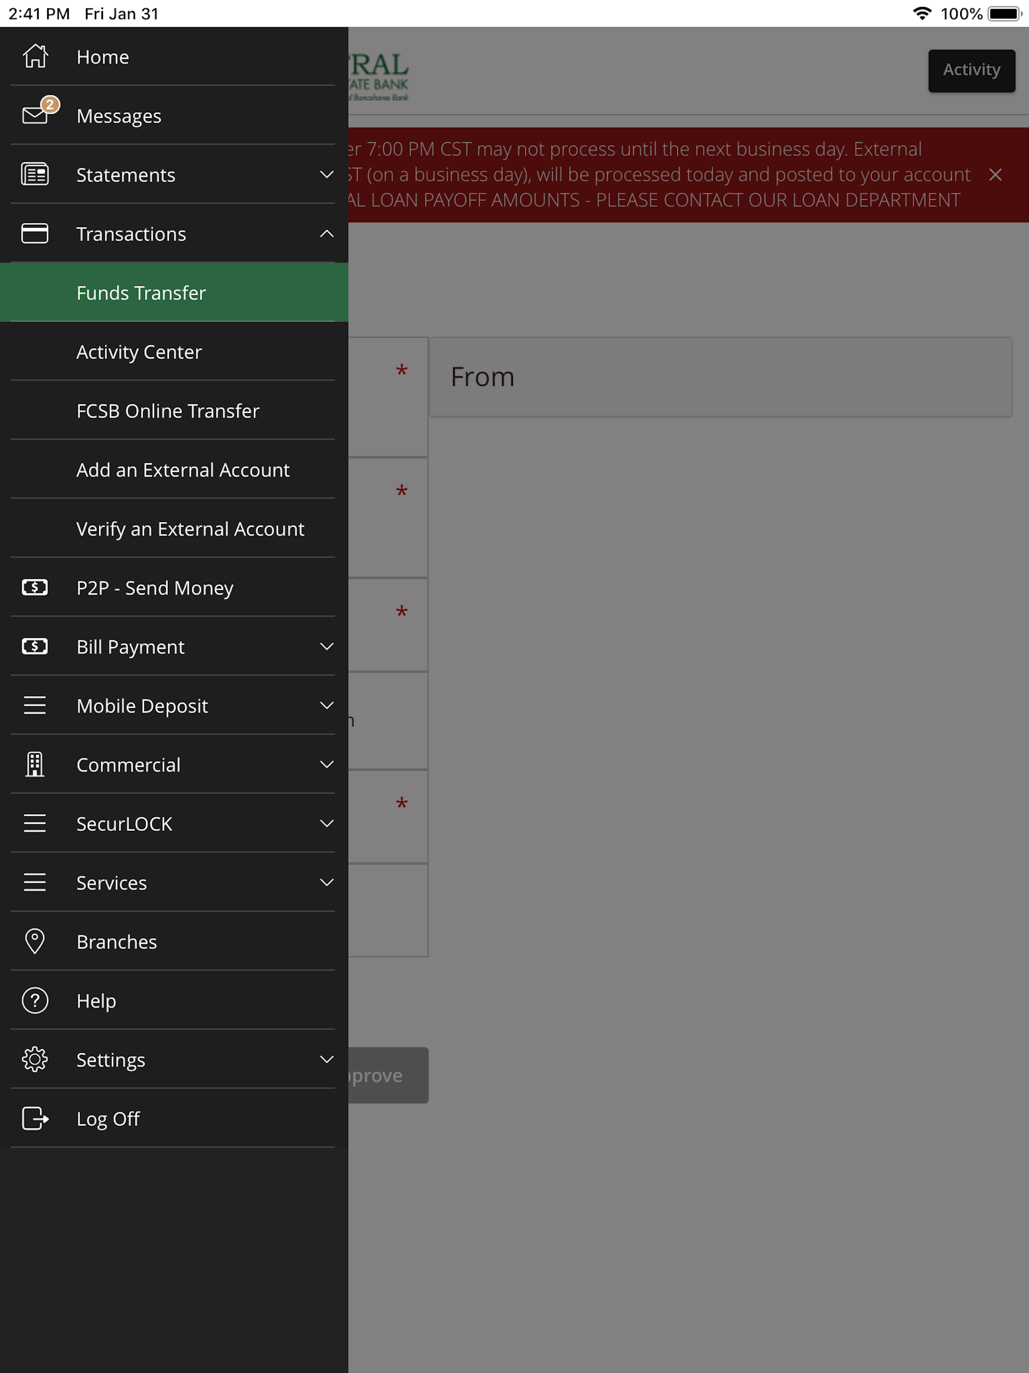
Task: Open the Branches menu entry
Action: point(174,941)
